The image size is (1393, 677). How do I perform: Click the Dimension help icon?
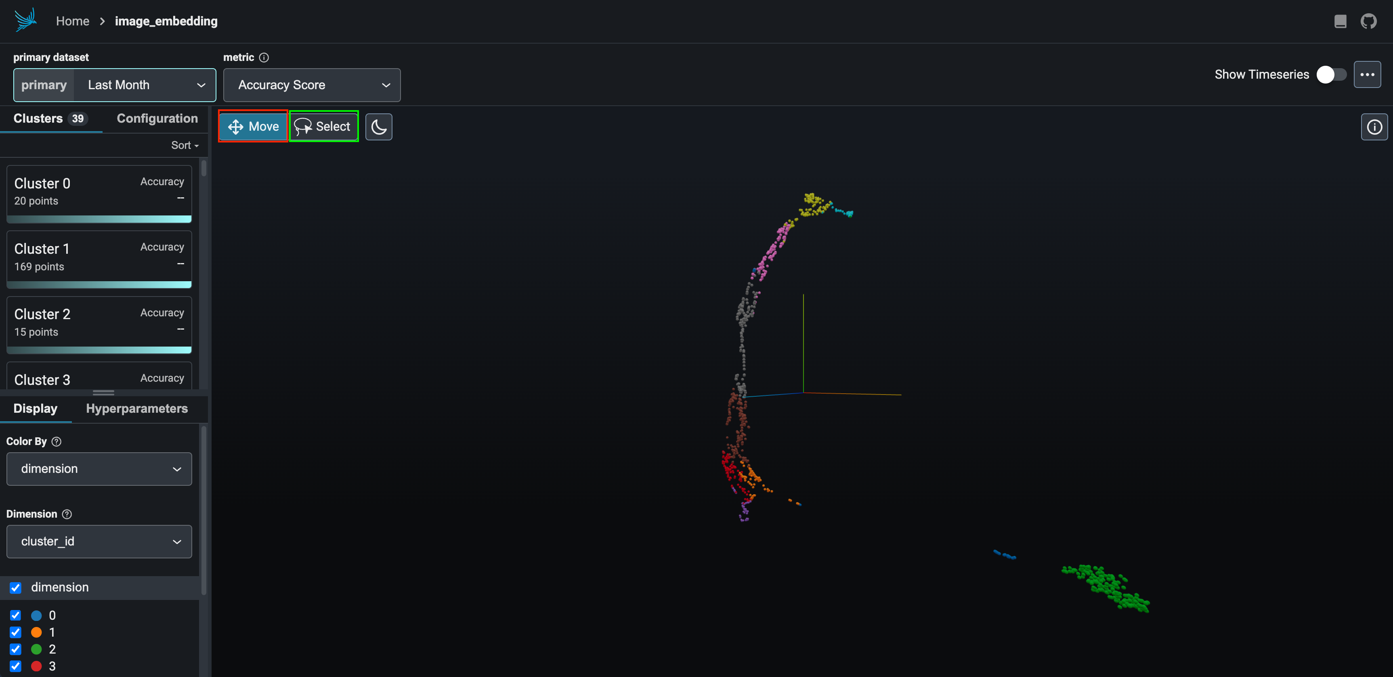coord(67,514)
